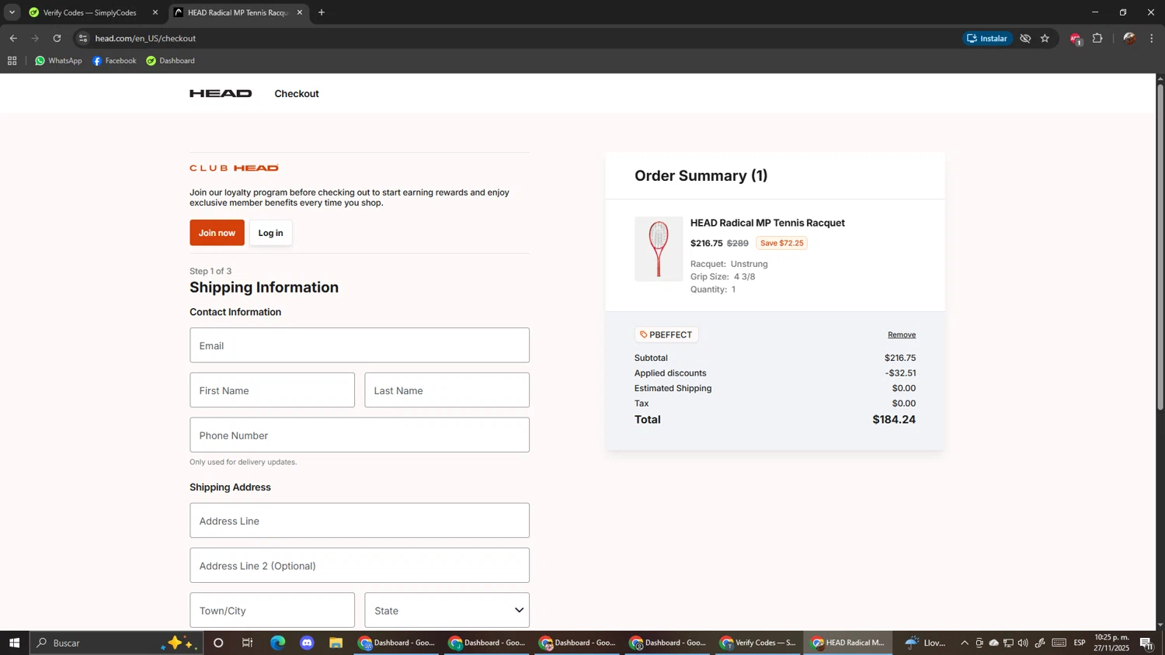This screenshot has height=655, width=1165.
Task: Focus the Phone Number field
Action: [360, 435]
